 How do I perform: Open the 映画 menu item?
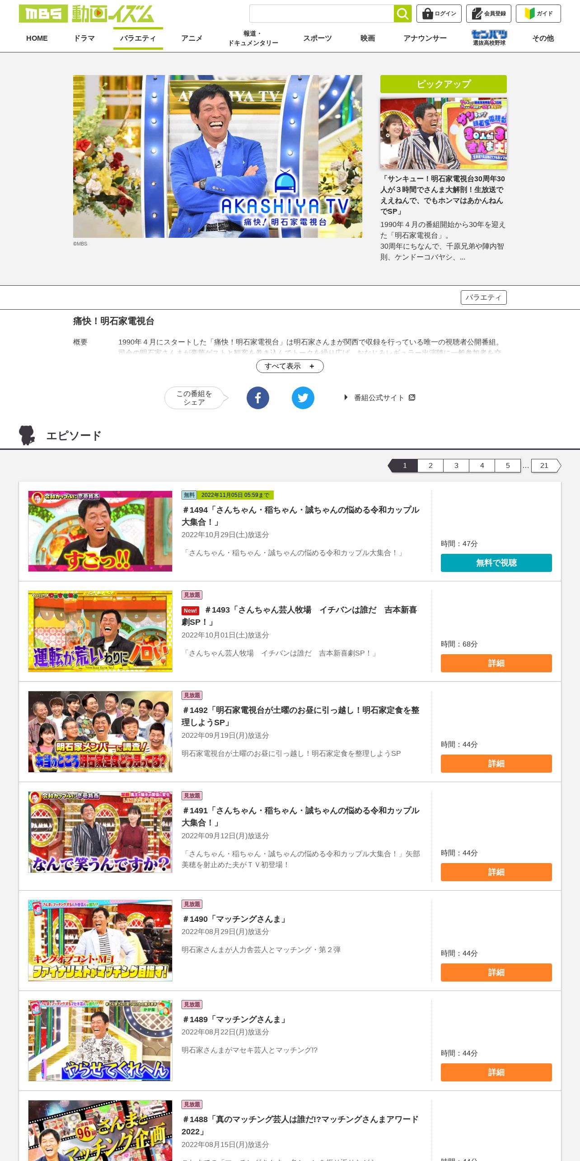pos(368,38)
